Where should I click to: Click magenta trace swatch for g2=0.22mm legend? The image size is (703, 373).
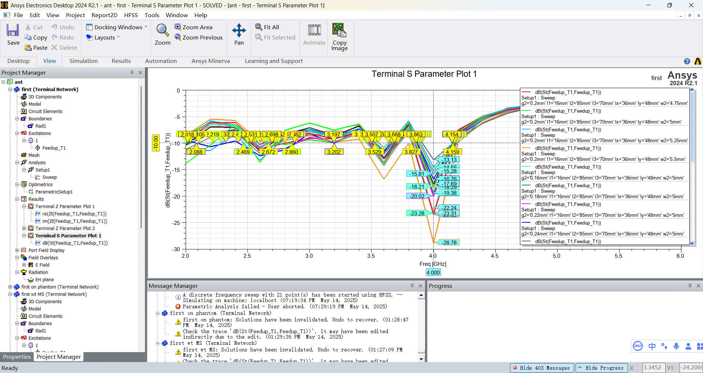coord(526,204)
